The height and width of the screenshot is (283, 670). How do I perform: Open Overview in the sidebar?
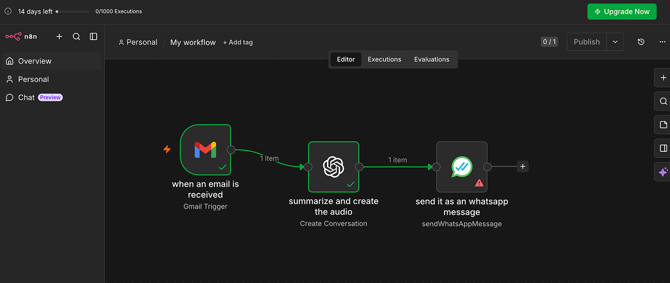(x=51, y=61)
